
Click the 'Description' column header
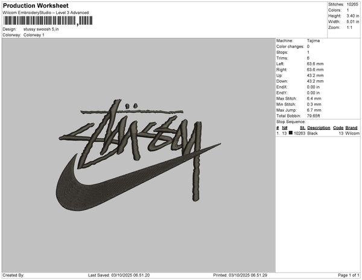click(x=319, y=128)
